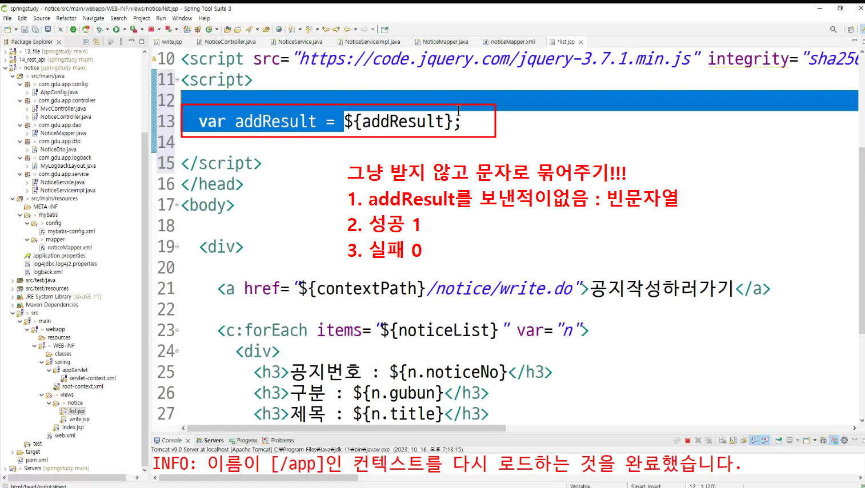
Task: Click the editor horizontal scrollbar
Action: tap(346, 428)
